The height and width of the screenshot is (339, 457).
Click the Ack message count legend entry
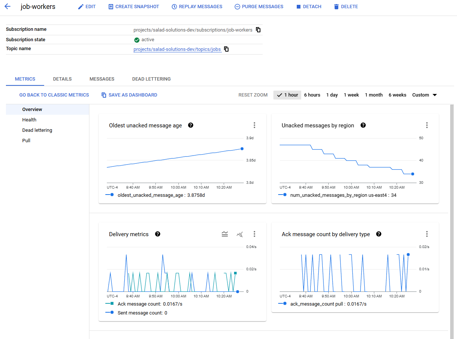144,304
